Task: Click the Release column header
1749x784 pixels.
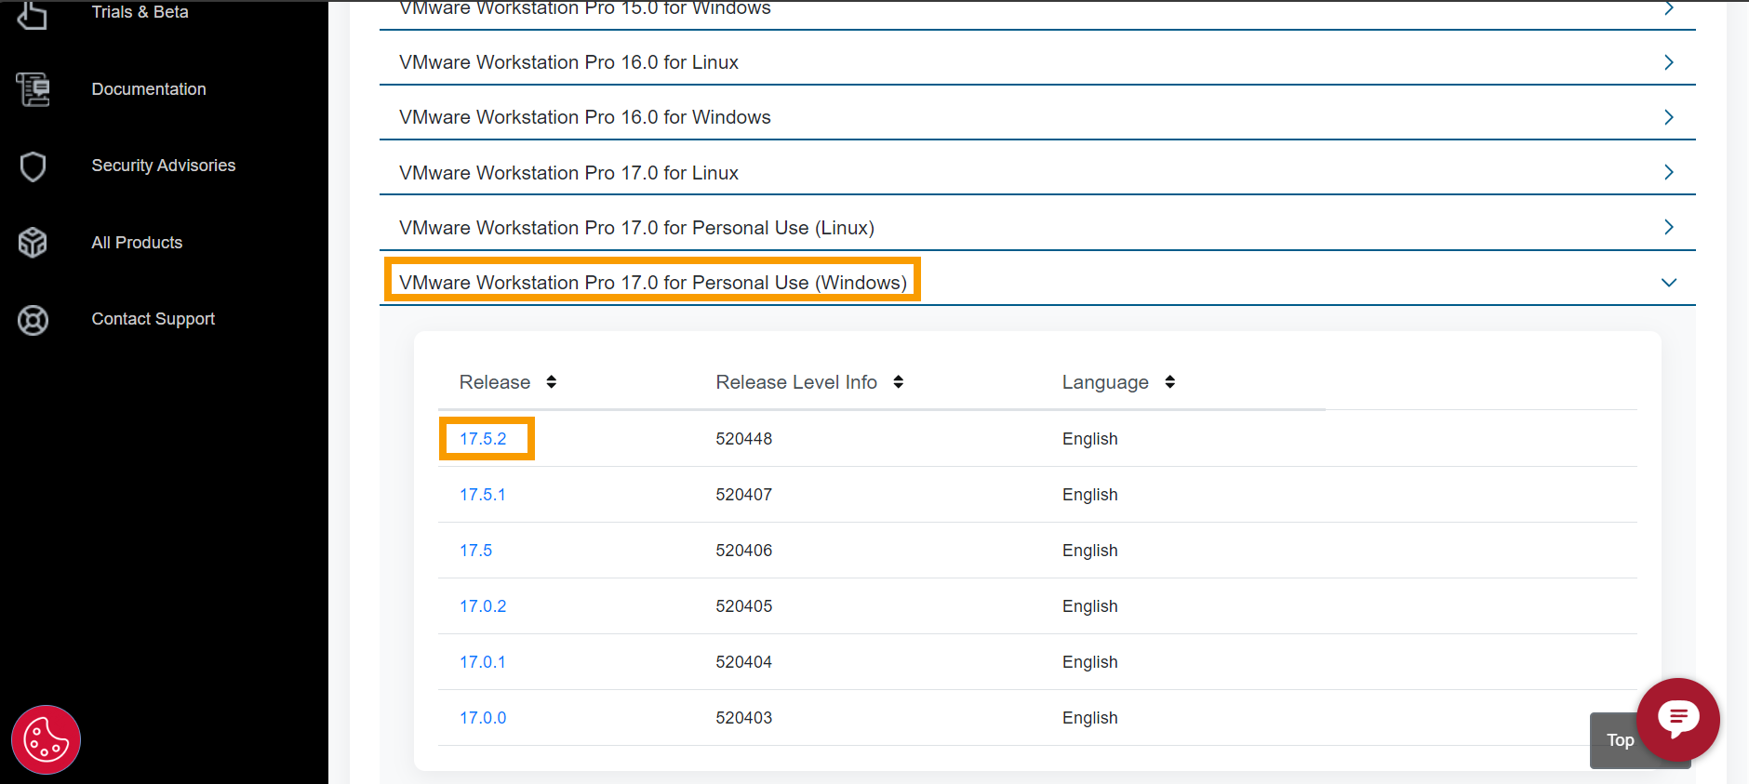Action: 495,382
